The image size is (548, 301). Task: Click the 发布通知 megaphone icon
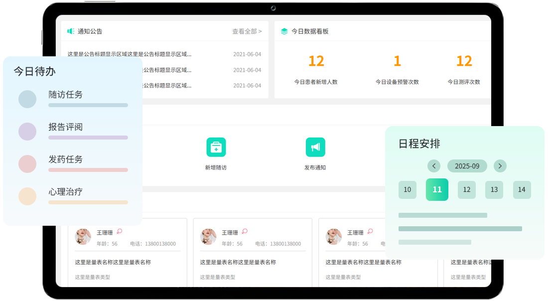tap(315, 147)
